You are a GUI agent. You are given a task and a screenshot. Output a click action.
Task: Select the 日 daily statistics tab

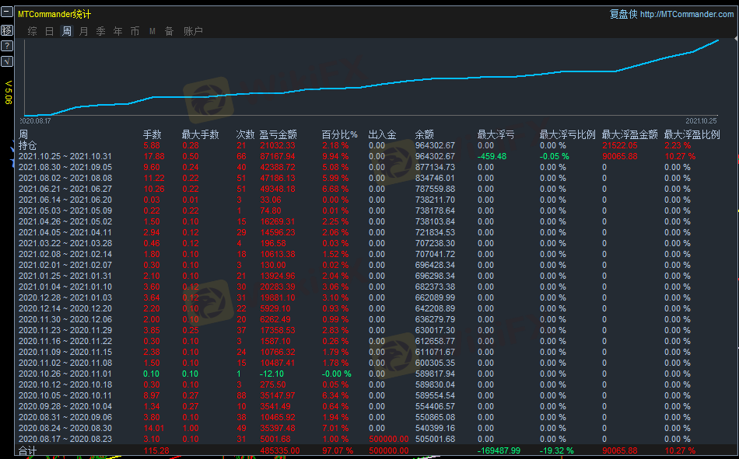[x=50, y=31]
